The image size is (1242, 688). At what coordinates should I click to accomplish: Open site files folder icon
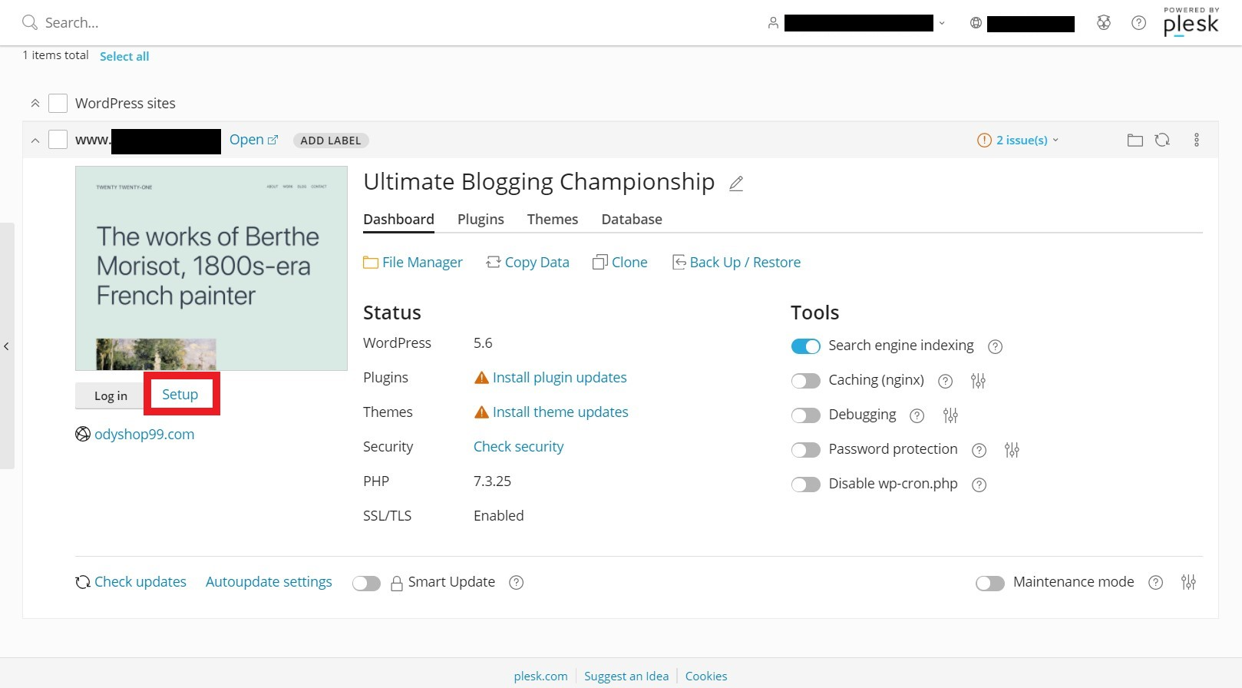click(x=1135, y=140)
